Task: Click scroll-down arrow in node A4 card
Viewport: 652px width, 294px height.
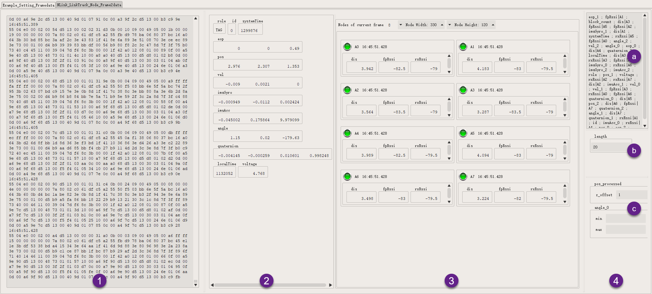Action: (449, 158)
